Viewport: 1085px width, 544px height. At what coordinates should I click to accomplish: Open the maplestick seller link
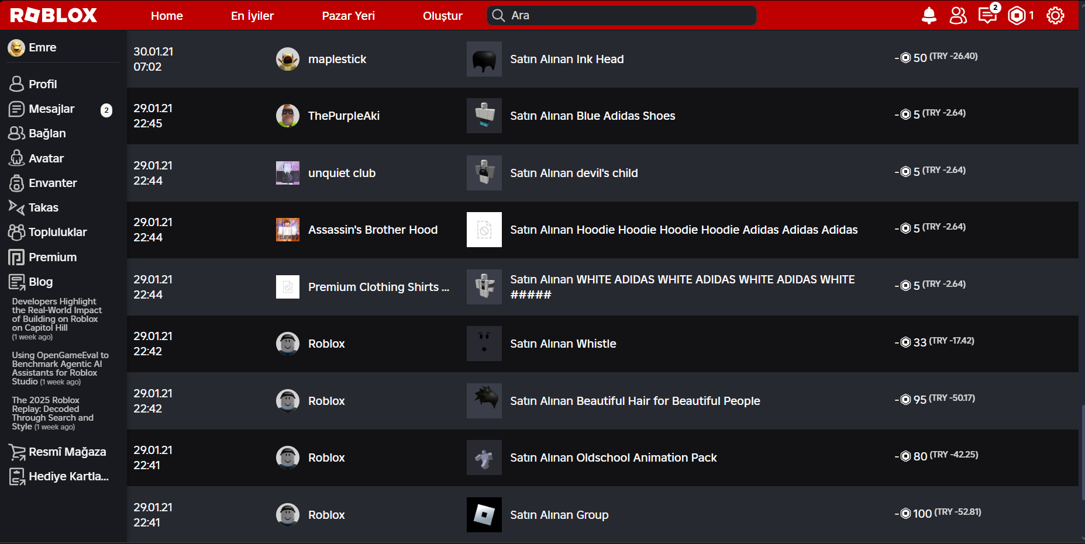pos(337,59)
